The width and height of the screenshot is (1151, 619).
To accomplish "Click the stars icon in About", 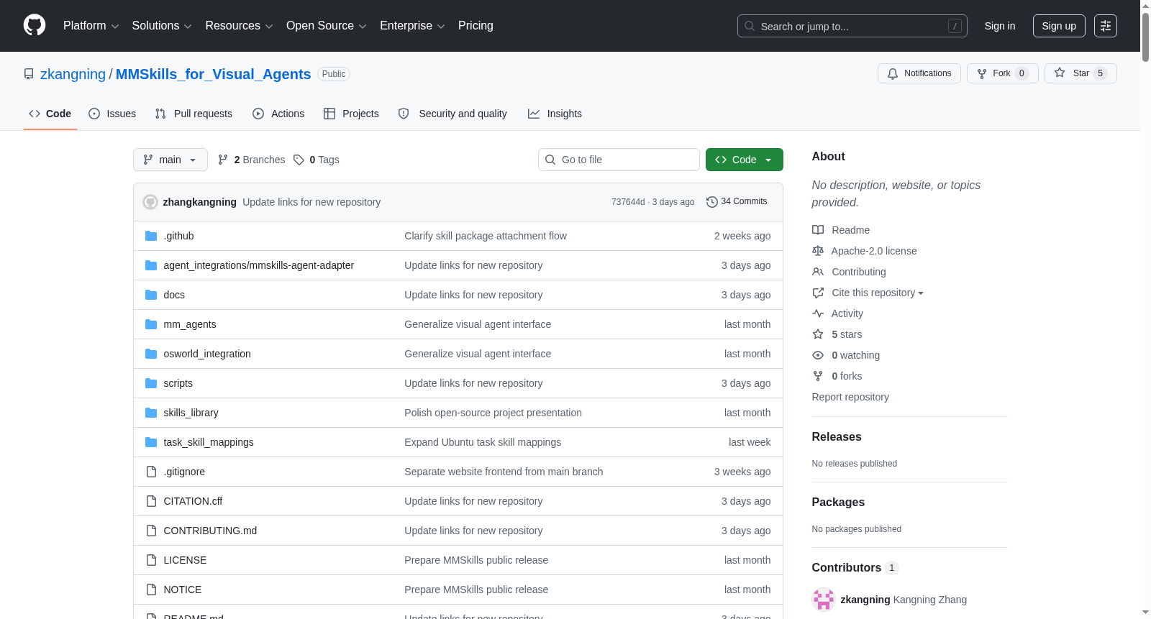I will (818, 334).
